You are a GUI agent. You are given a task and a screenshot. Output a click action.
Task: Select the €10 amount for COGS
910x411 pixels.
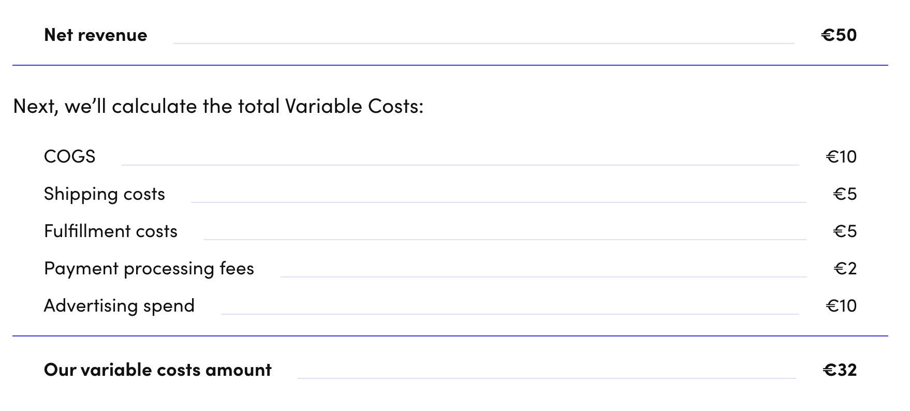point(841,156)
